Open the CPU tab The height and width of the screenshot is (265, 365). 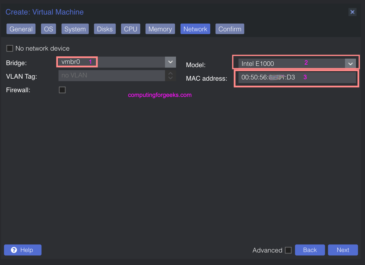coord(130,29)
